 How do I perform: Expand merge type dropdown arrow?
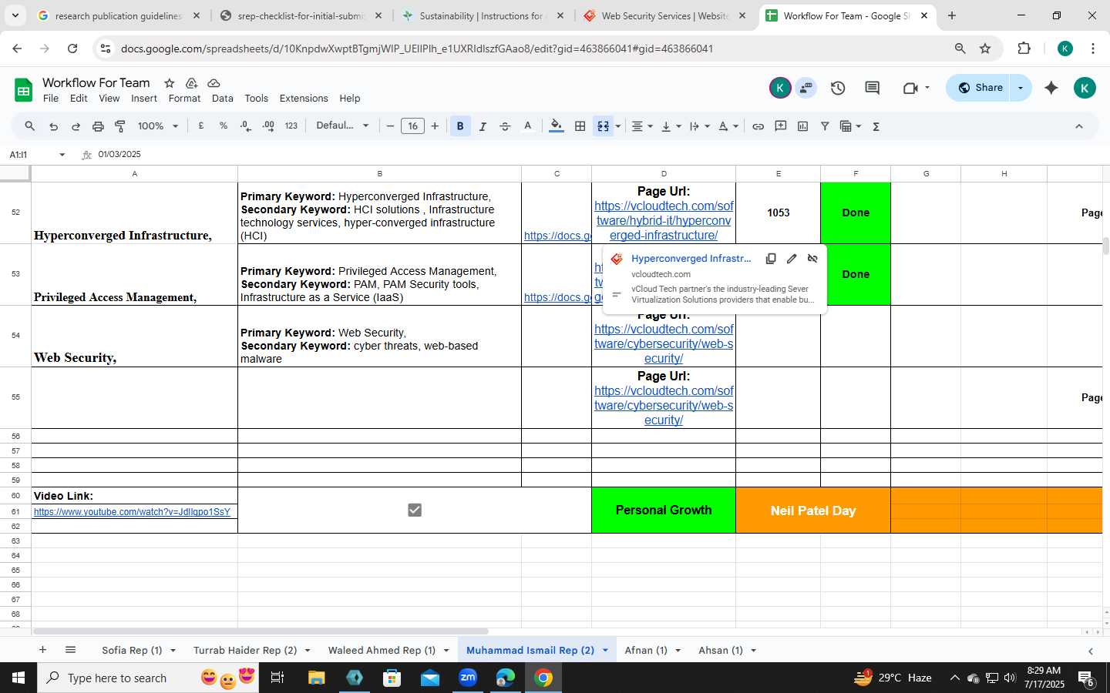click(618, 126)
